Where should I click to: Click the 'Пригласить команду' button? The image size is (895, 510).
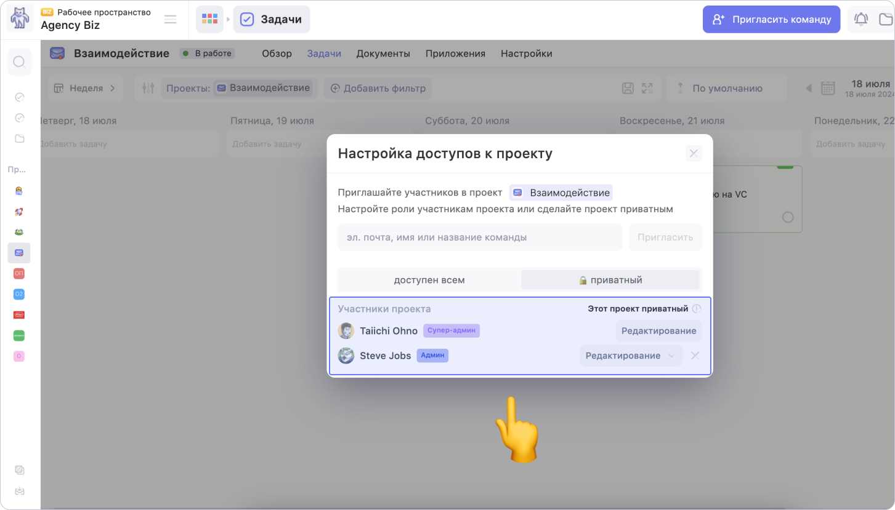(771, 19)
